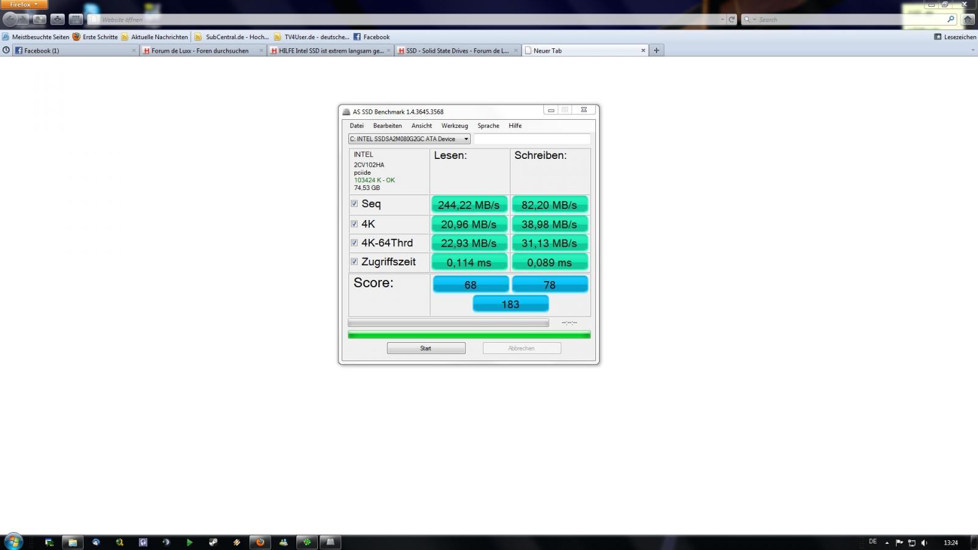This screenshot has height=550, width=978.
Task: Click the TV4User.de bookmark
Action: pos(312,37)
